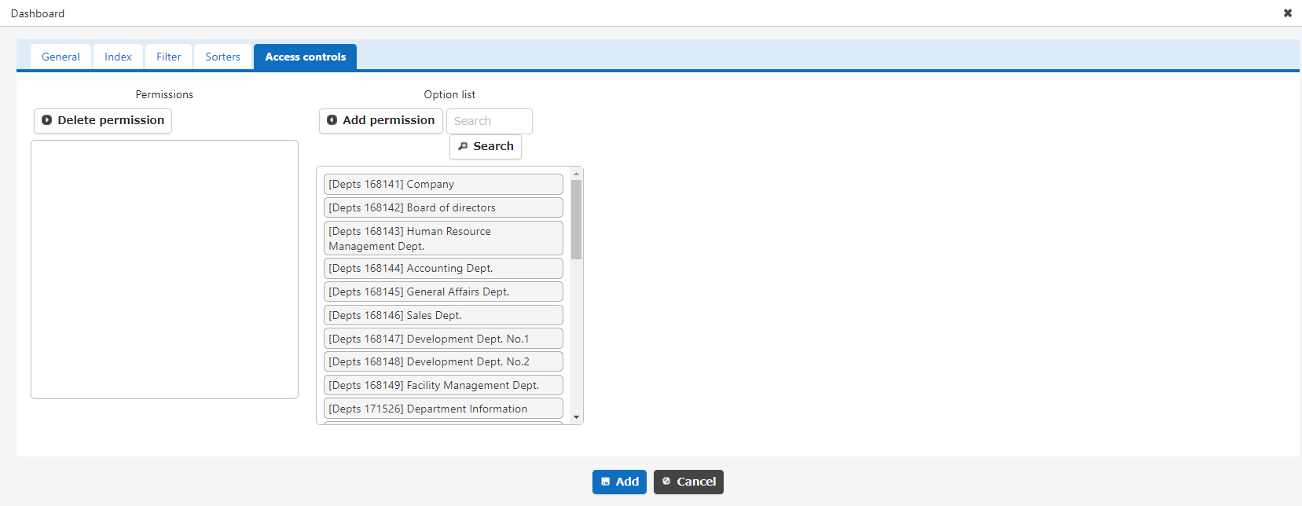Image resolution: width=1302 pixels, height=506 pixels.
Task: Open the General tab
Action: click(x=61, y=57)
